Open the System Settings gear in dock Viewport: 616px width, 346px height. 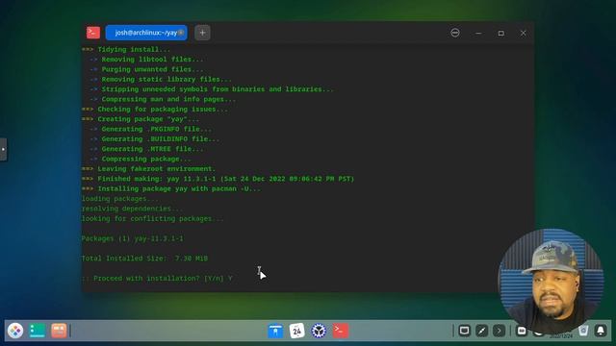pyautogui.click(x=319, y=331)
